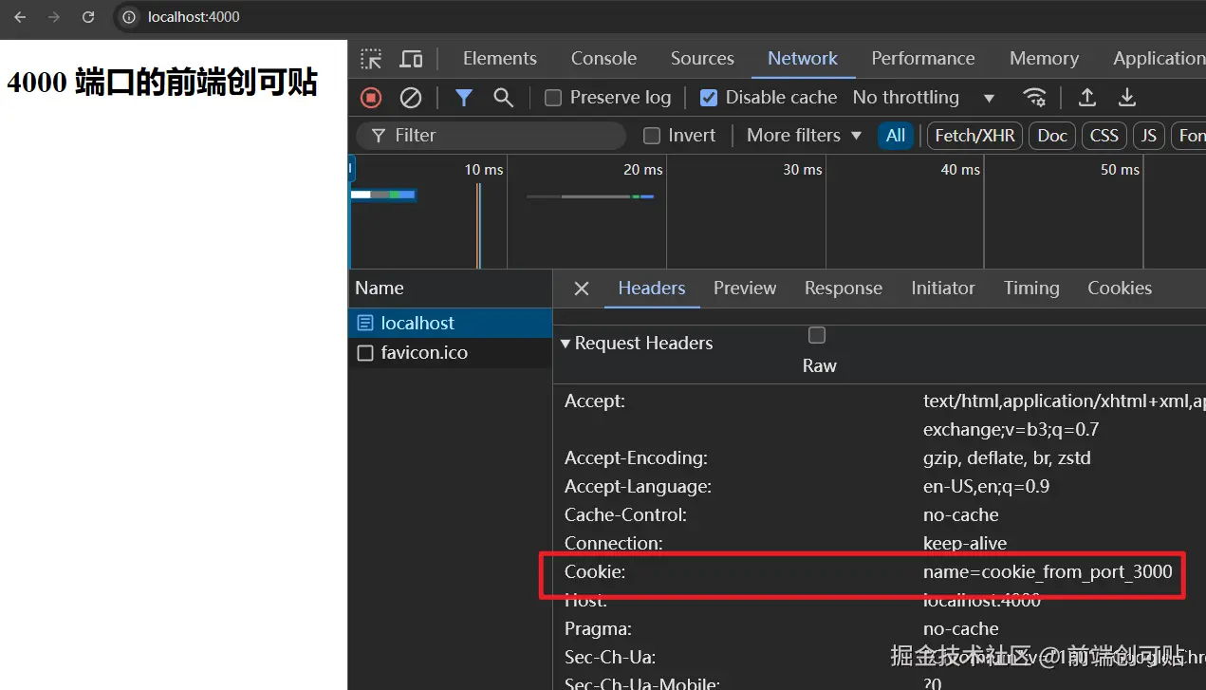Screen dimensions: 1206x690
Task: Click the localhost:4000 address bar
Action: pyautogui.click(x=194, y=17)
